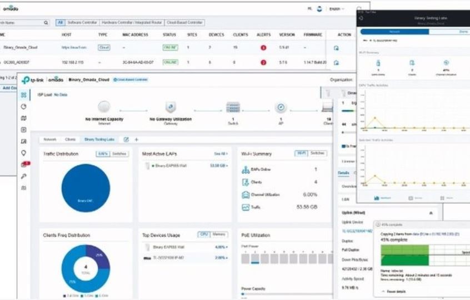
Task: Click See All in Most Active EAPs
Action: tap(221, 154)
